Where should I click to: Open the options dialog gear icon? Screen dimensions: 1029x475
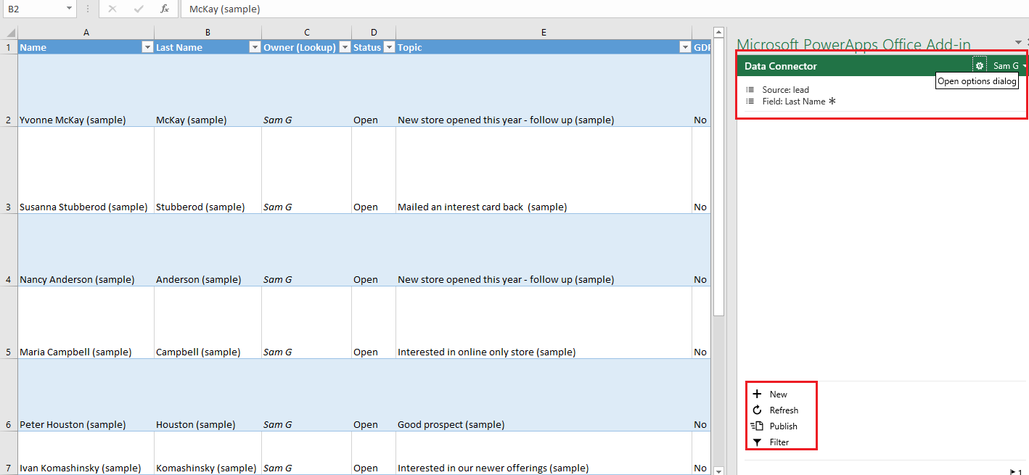pos(980,66)
